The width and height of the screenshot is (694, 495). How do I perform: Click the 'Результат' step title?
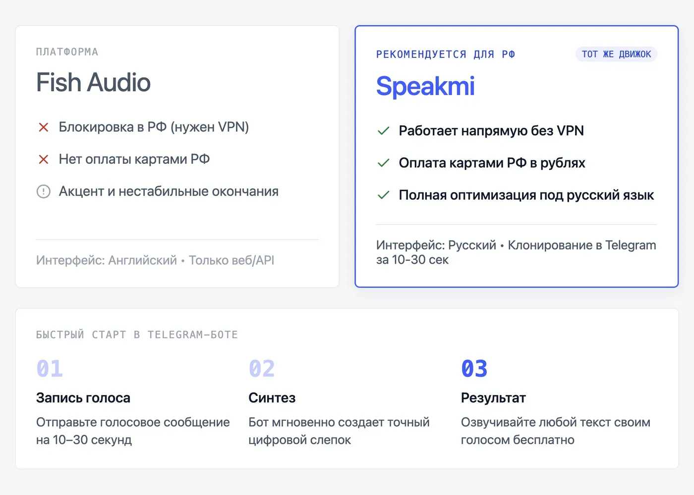493,398
